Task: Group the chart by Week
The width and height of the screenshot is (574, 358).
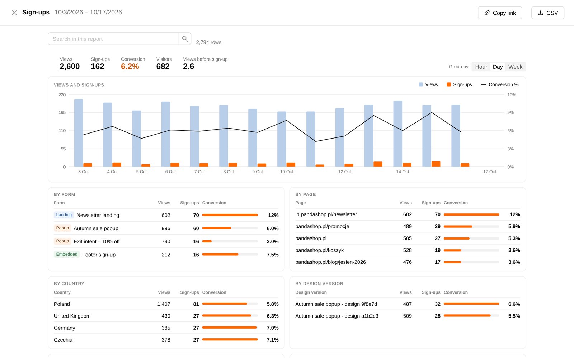Action: point(515,67)
